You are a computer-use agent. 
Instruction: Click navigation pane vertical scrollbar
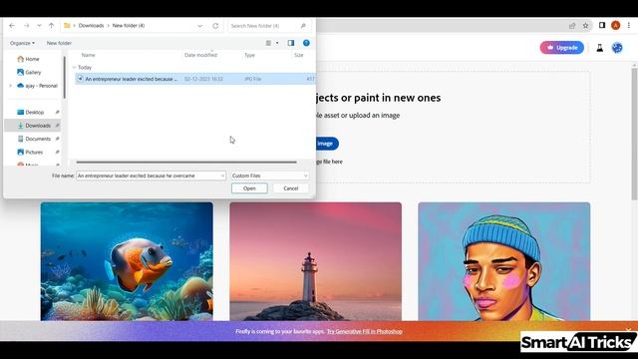tap(64, 78)
